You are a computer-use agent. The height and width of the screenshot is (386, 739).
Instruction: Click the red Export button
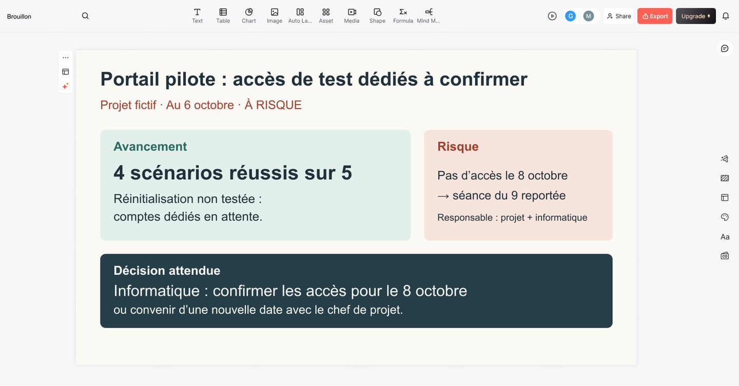click(655, 16)
